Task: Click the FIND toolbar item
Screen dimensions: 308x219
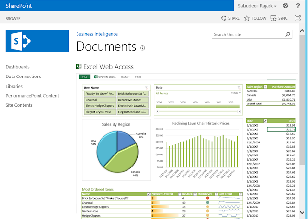Action: (x=138, y=77)
